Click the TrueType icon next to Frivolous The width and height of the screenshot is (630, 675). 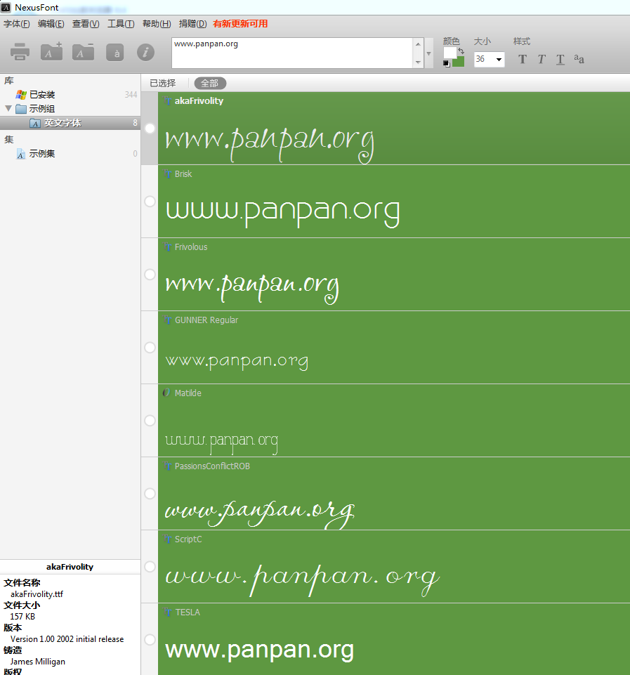point(168,247)
